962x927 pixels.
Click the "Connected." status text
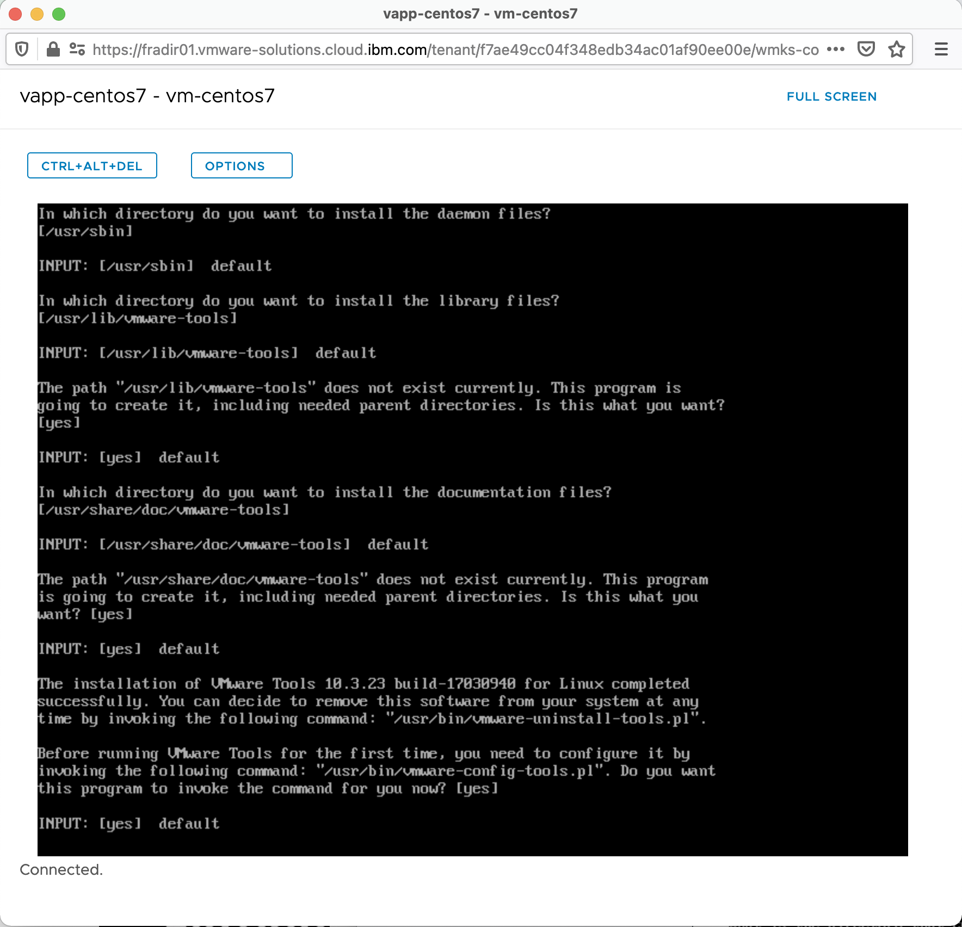[61, 869]
